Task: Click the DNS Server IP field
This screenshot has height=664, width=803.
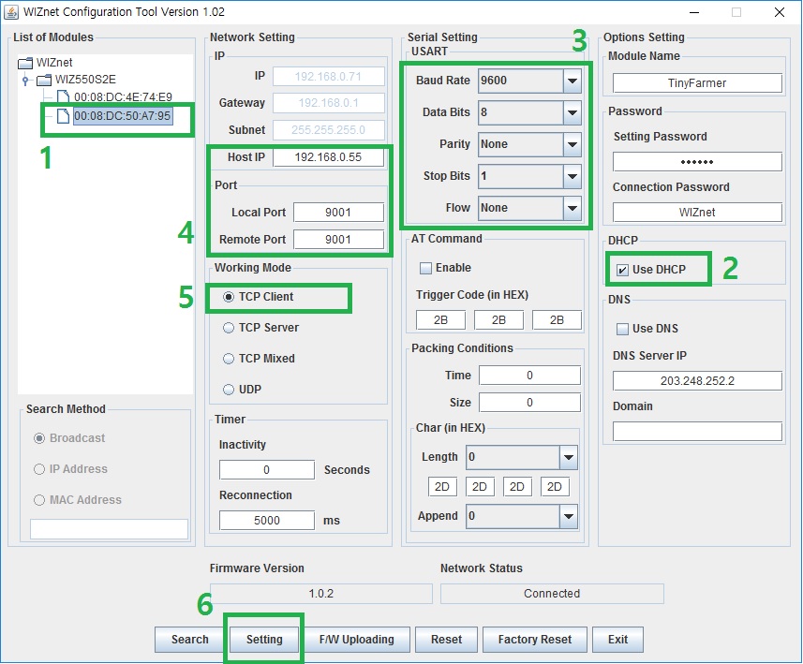Action: pyautogui.click(x=697, y=381)
